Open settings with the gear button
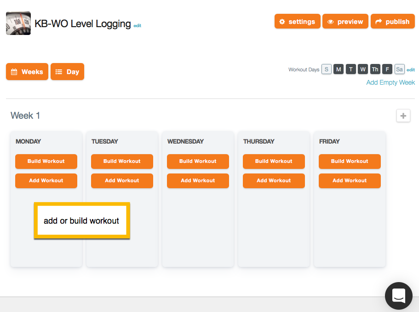 coord(298,22)
